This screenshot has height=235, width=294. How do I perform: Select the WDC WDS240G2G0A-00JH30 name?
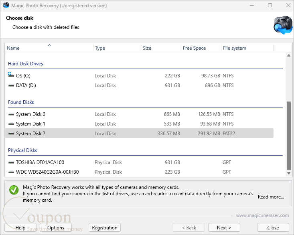pyautogui.click(x=47, y=172)
